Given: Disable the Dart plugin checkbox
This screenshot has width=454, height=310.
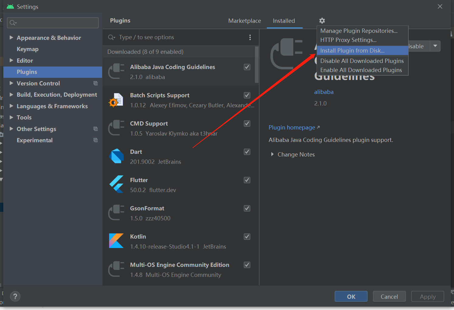Looking at the screenshot, I should pyautogui.click(x=247, y=152).
